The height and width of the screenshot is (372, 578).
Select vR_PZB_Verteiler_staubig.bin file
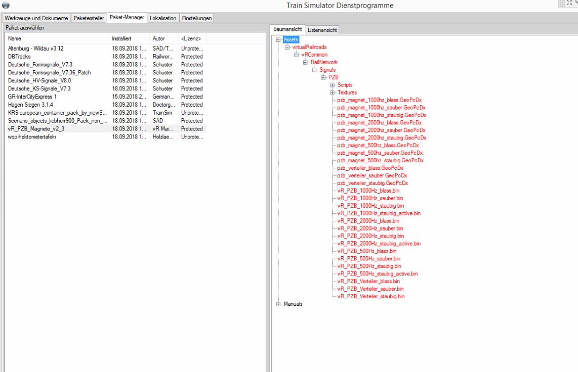(x=371, y=297)
